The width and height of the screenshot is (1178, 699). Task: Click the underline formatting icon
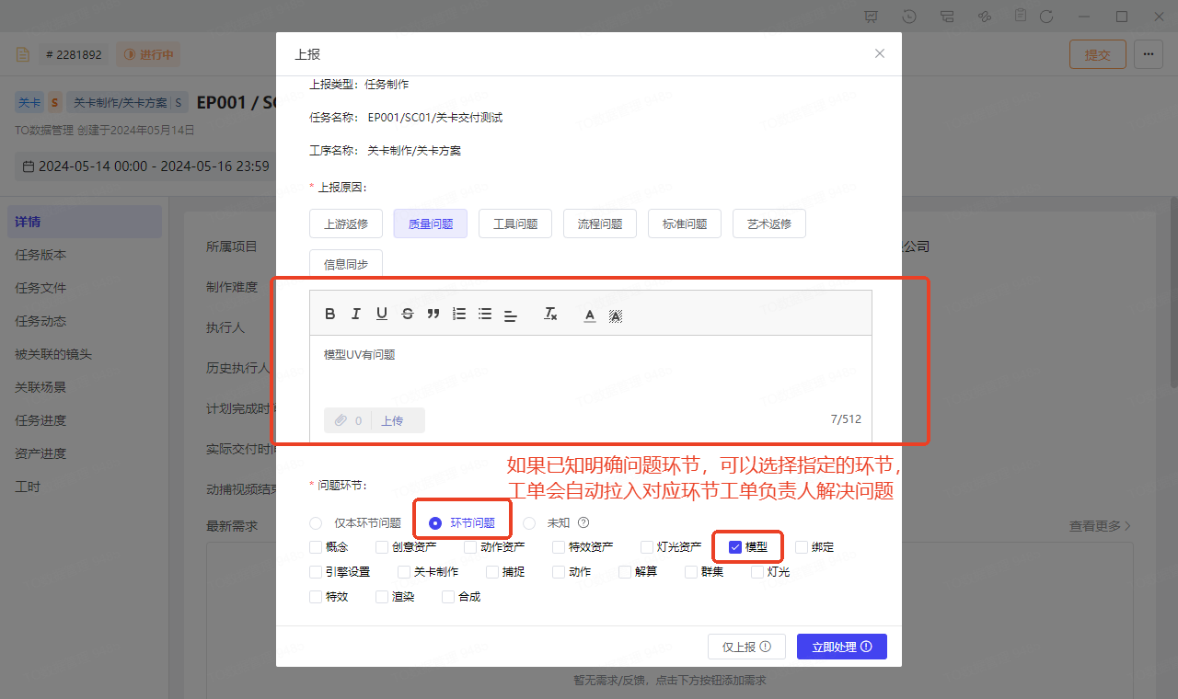click(382, 315)
